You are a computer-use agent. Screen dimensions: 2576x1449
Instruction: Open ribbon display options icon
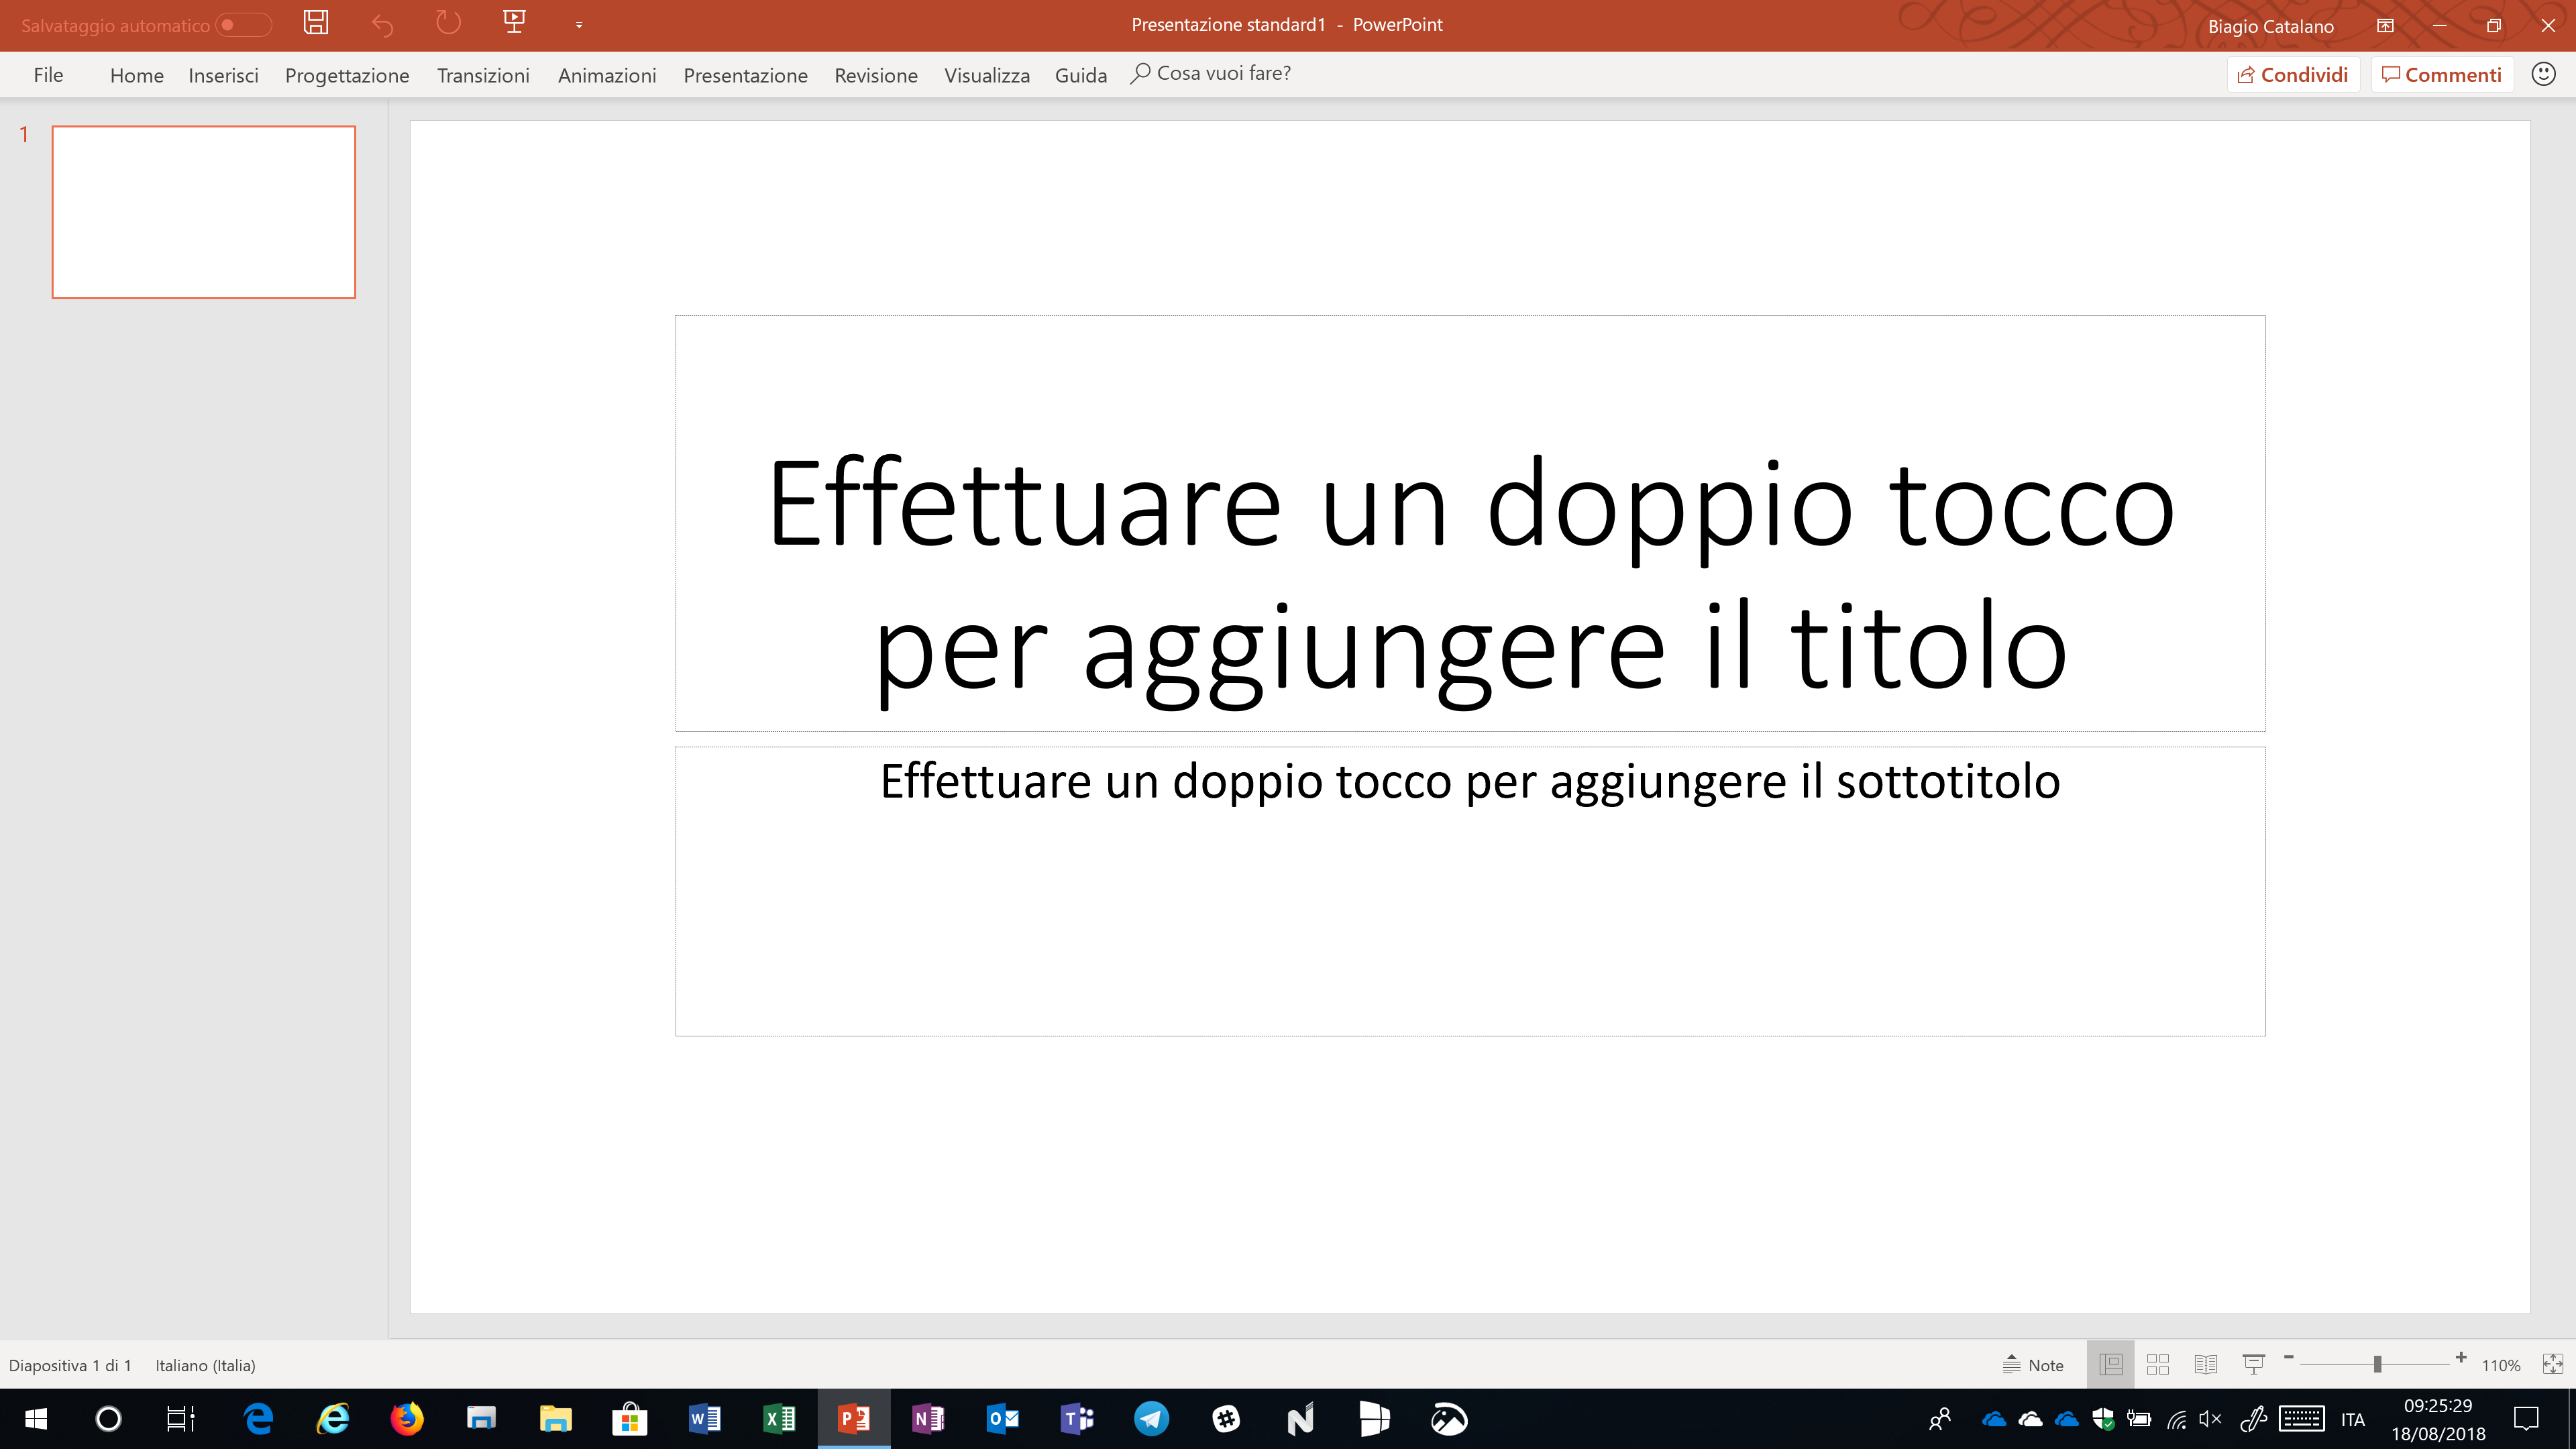point(2385,25)
